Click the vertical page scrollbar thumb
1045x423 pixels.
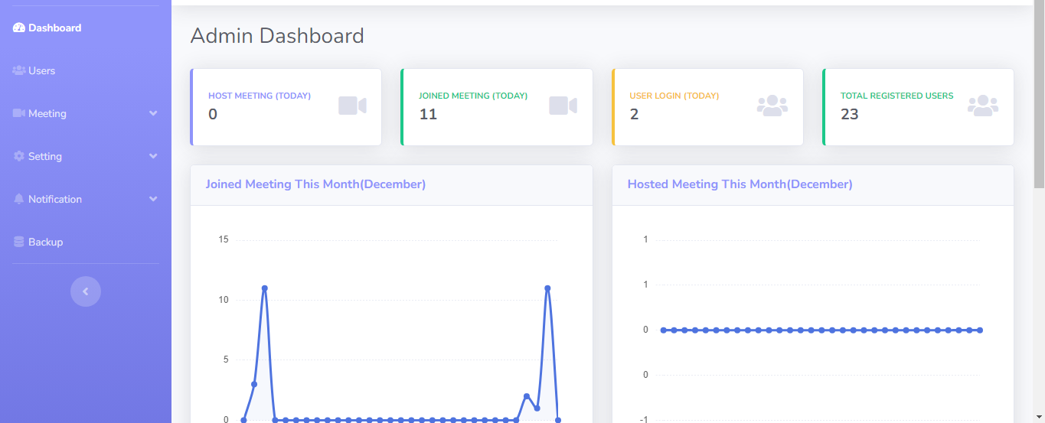[1039, 92]
